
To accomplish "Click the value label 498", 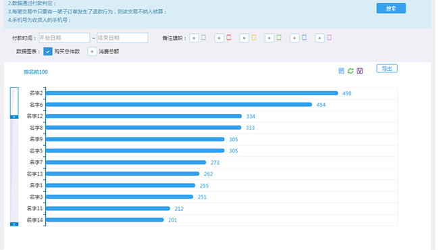I will [x=347, y=93].
